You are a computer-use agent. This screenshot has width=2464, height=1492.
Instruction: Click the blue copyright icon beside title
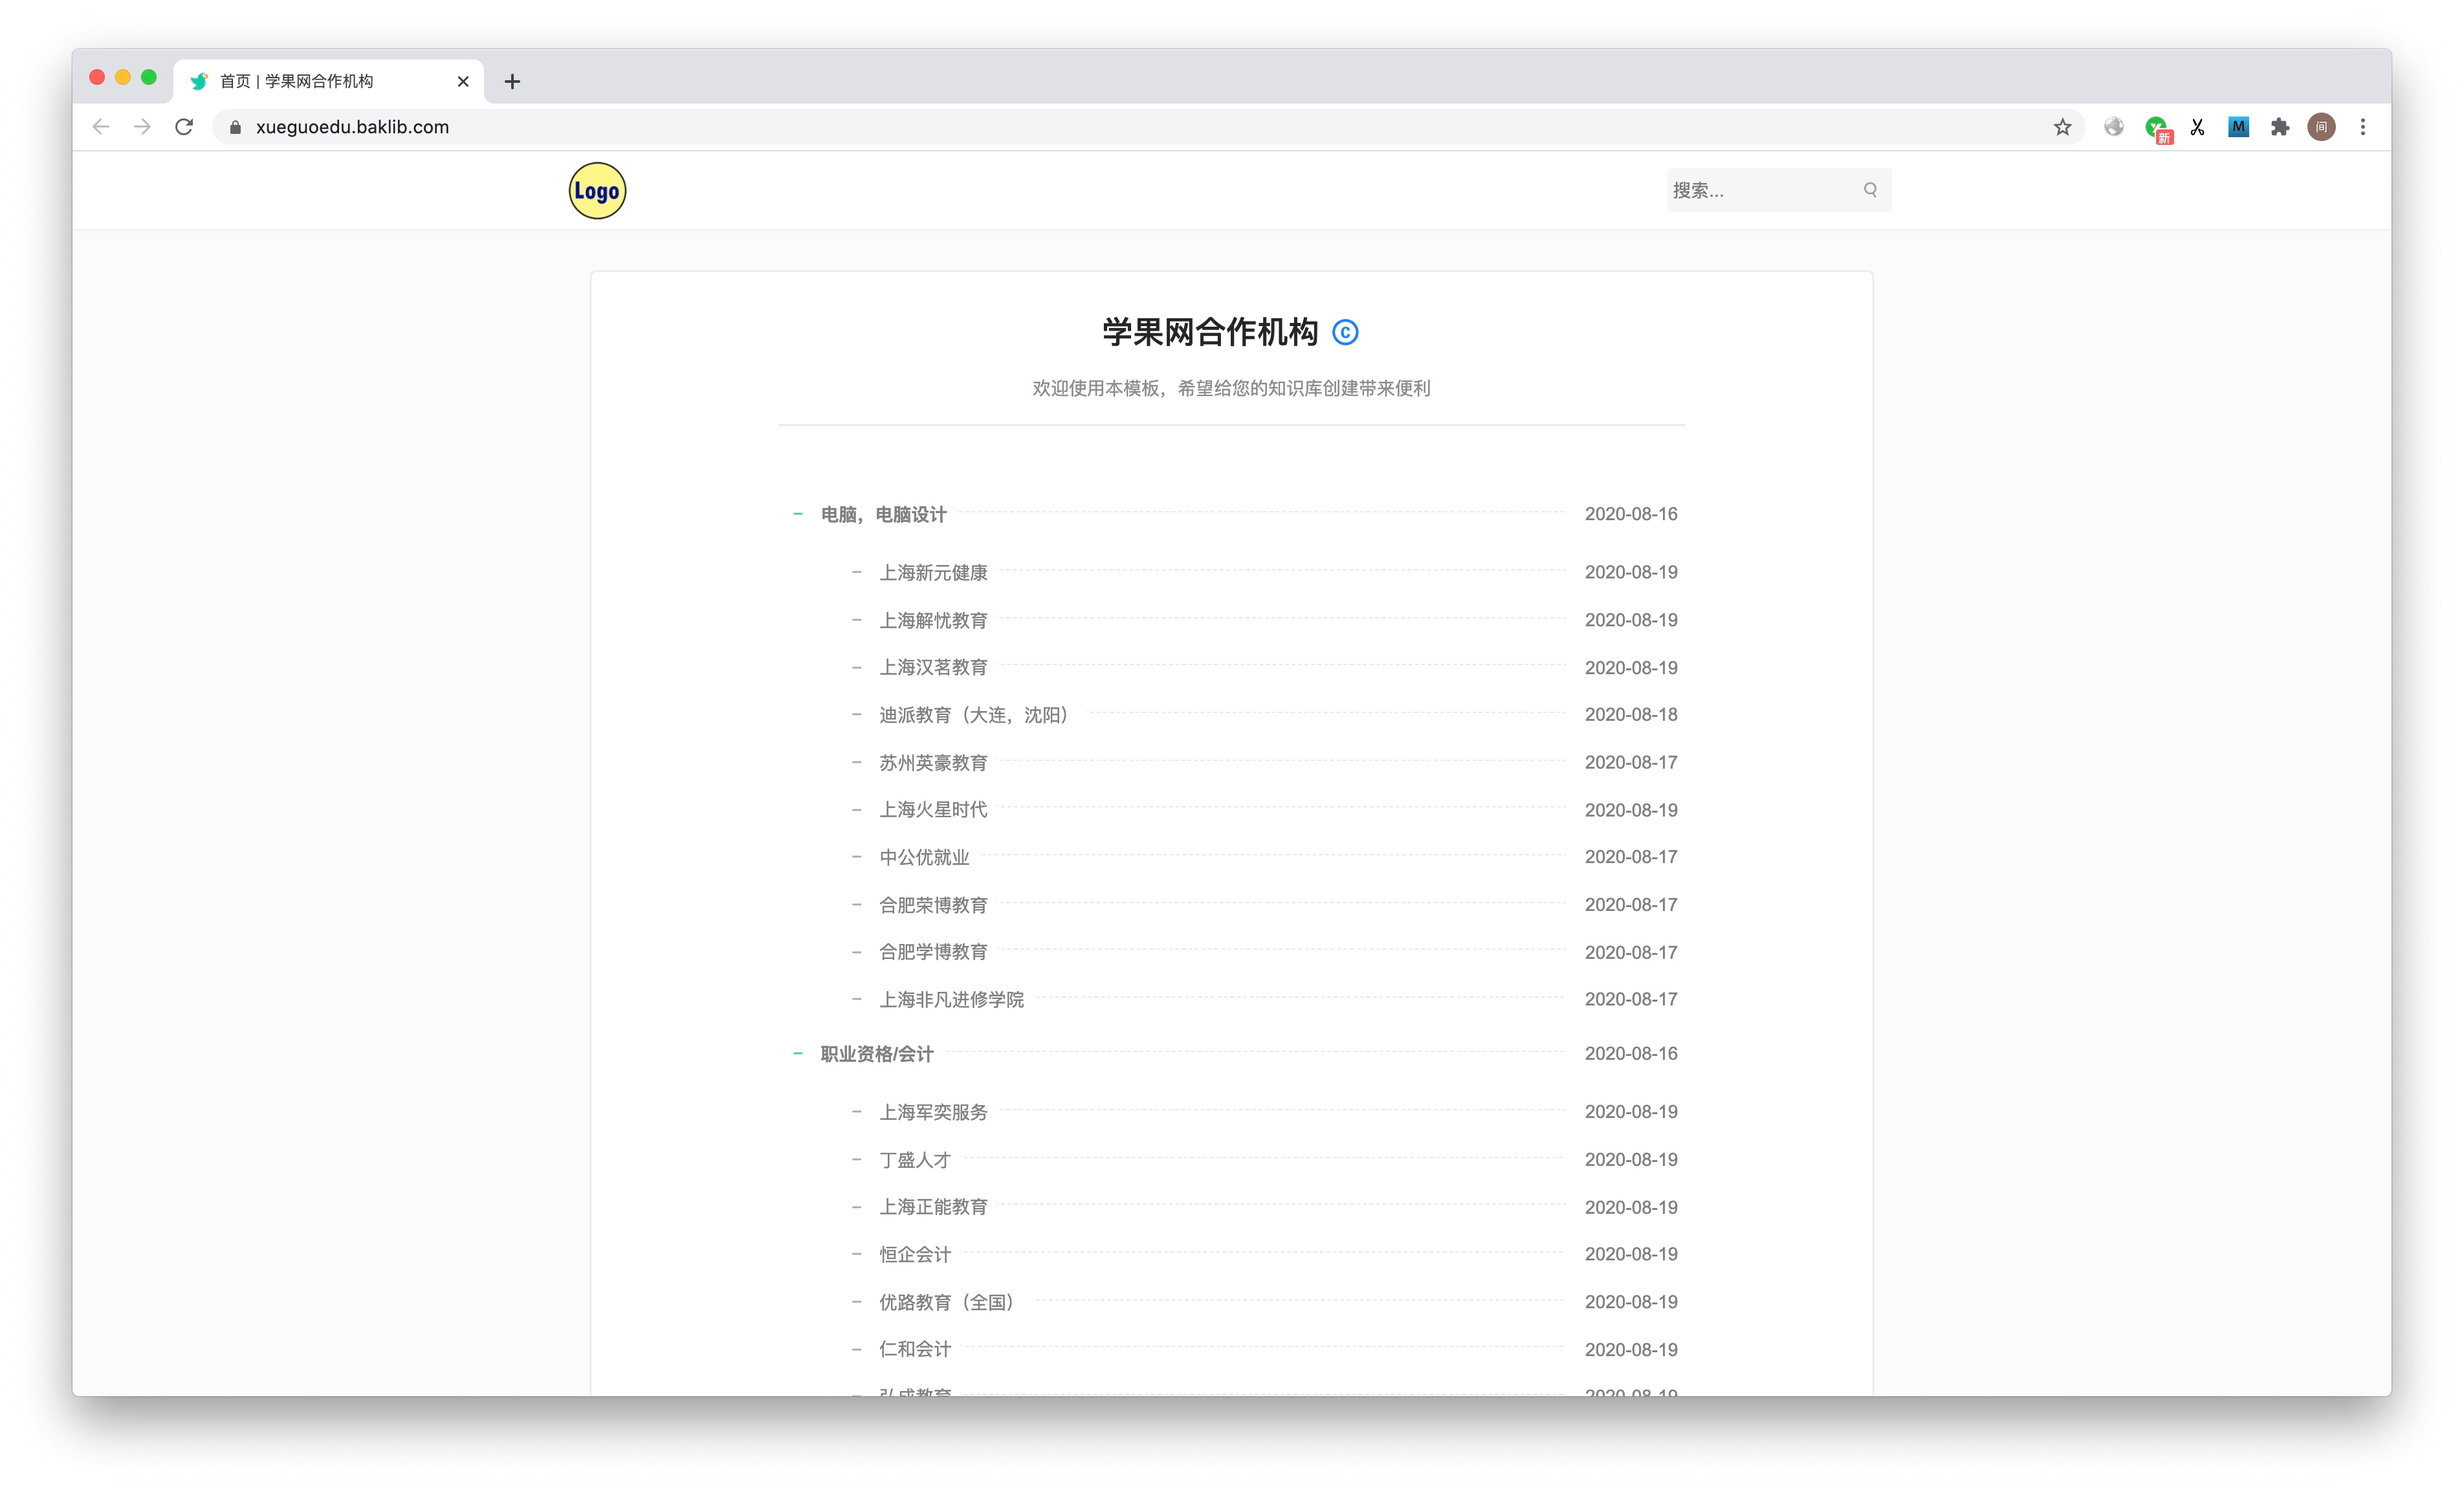pos(1345,333)
